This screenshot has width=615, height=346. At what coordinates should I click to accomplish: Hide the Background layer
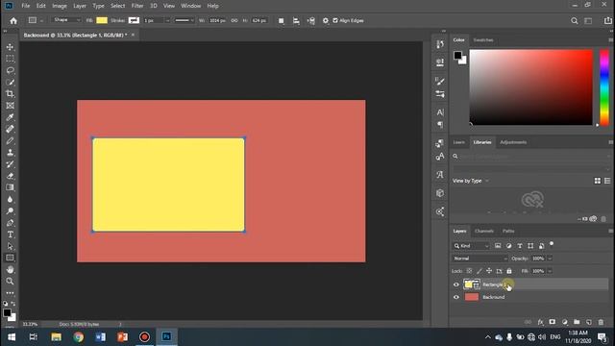tap(456, 297)
